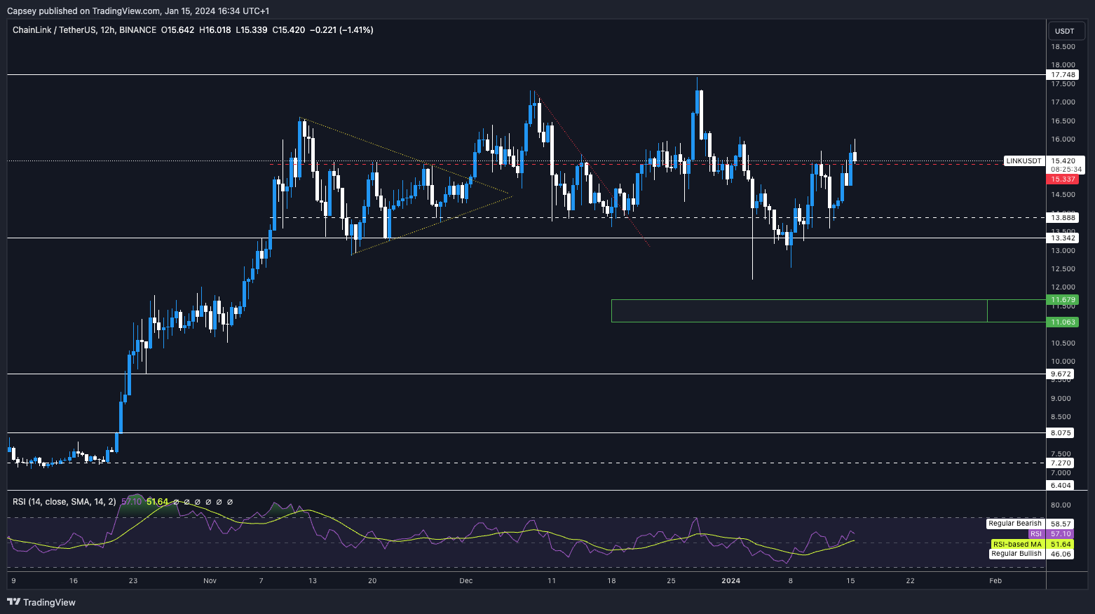Click the red 15.337 price label
The image size is (1095, 614).
click(x=1063, y=179)
